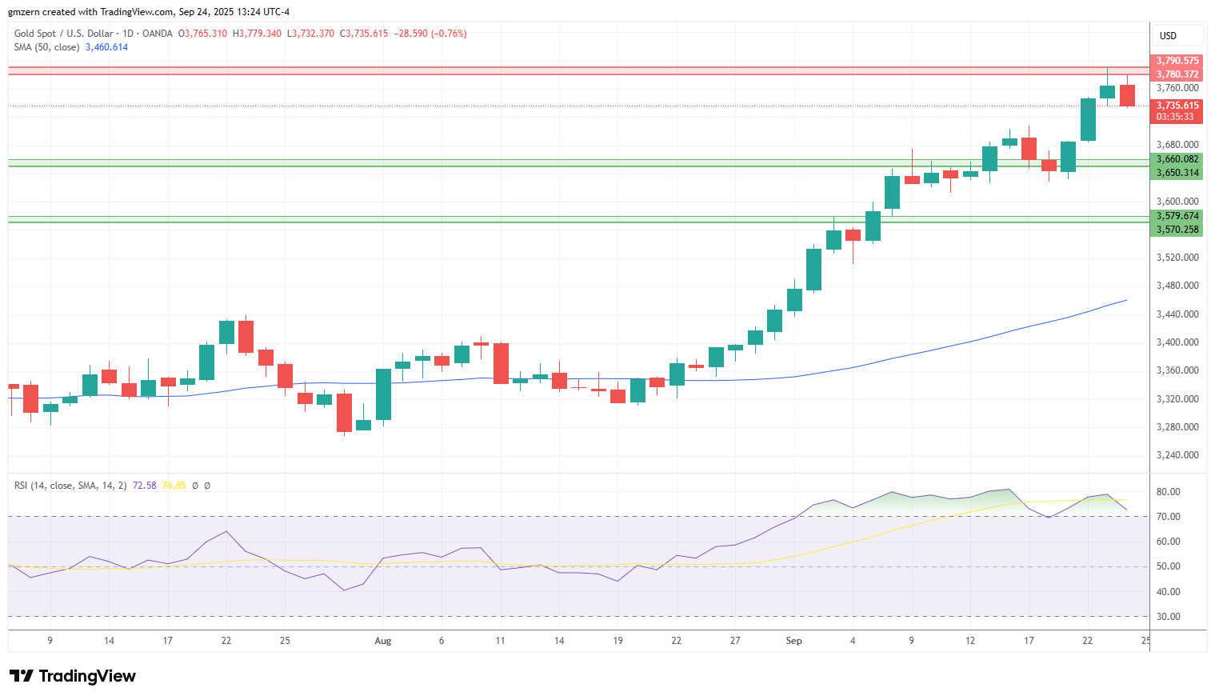Select the 3,660.082 green support label

(1177, 159)
